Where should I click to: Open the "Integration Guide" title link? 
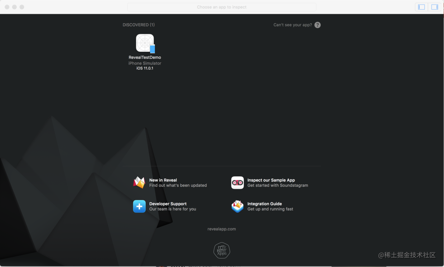pos(265,204)
